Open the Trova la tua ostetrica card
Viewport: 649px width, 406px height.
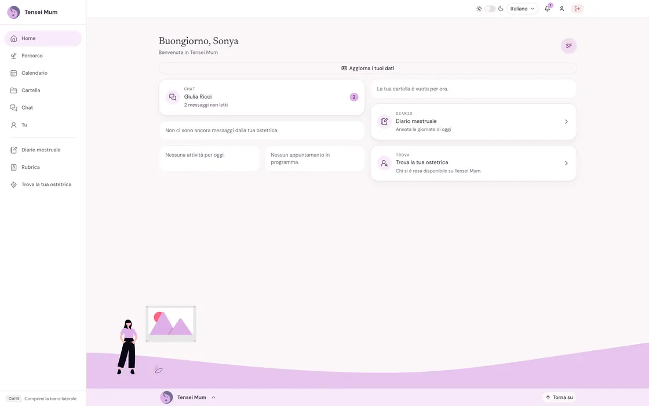(473, 163)
